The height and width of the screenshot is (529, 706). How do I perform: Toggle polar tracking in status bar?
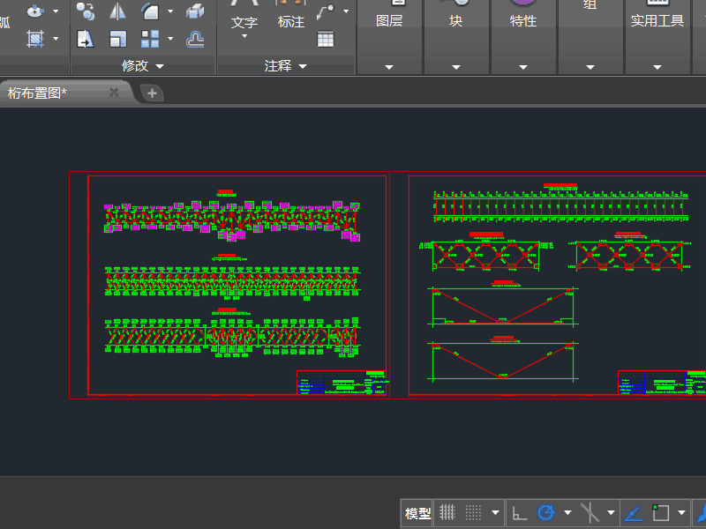pyautogui.click(x=546, y=512)
